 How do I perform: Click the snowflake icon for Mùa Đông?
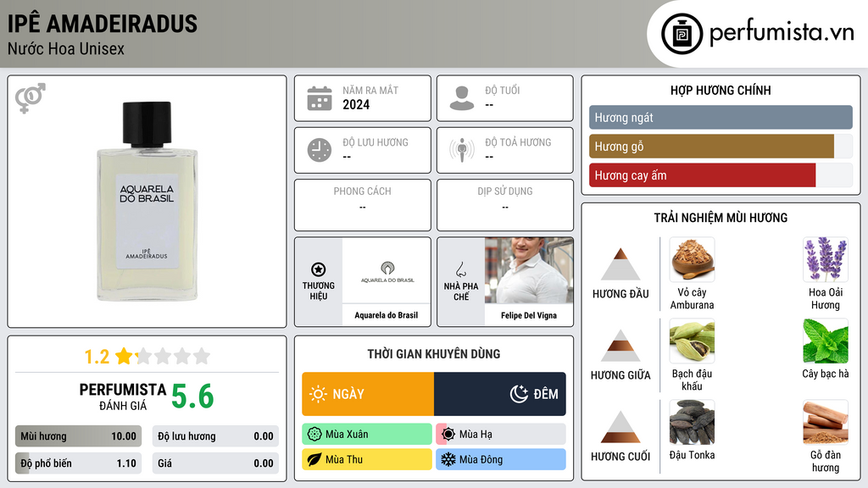[x=448, y=459]
